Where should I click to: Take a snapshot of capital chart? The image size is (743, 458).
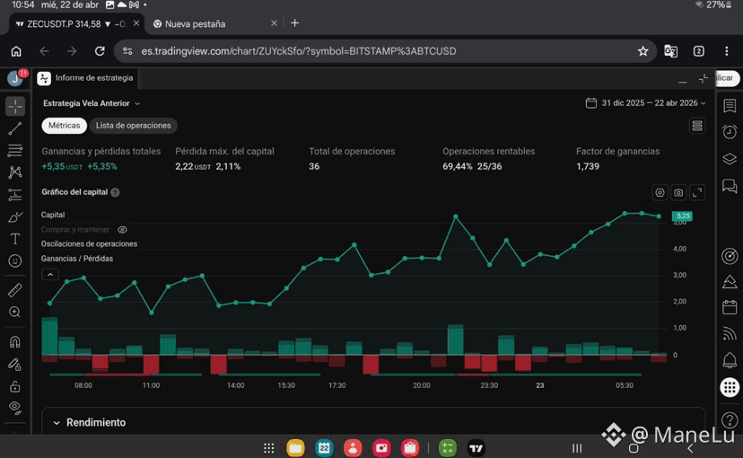(x=678, y=192)
